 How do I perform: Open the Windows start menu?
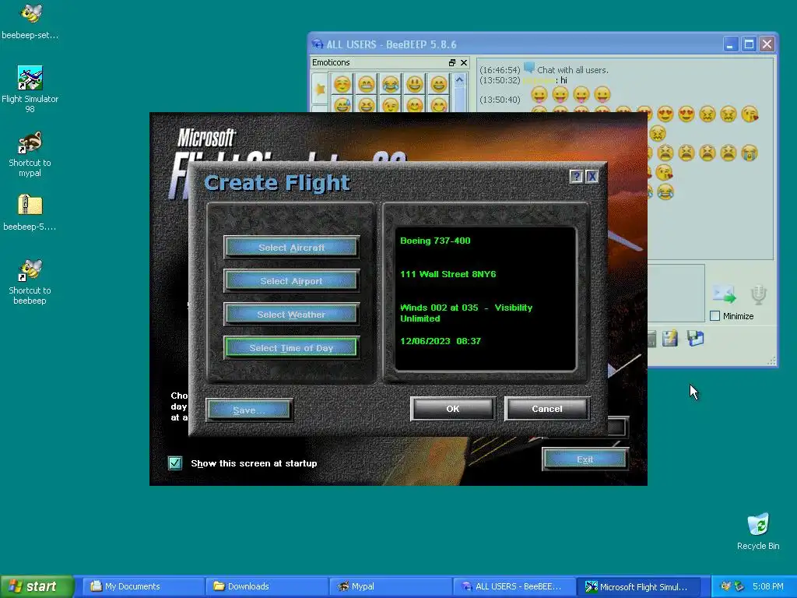pyautogui.click(x=37, y=586)
